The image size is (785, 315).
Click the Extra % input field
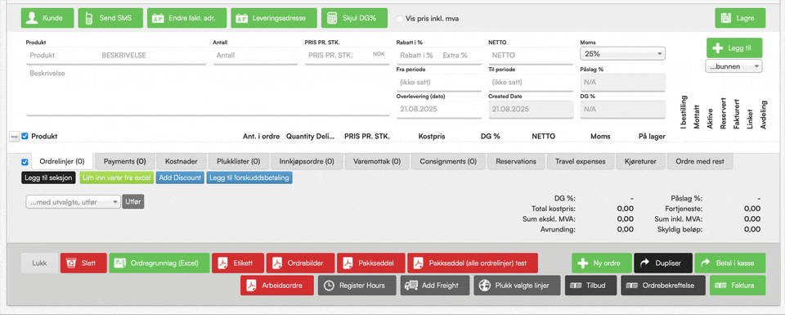pyautogui.click(x=460, y=56)
